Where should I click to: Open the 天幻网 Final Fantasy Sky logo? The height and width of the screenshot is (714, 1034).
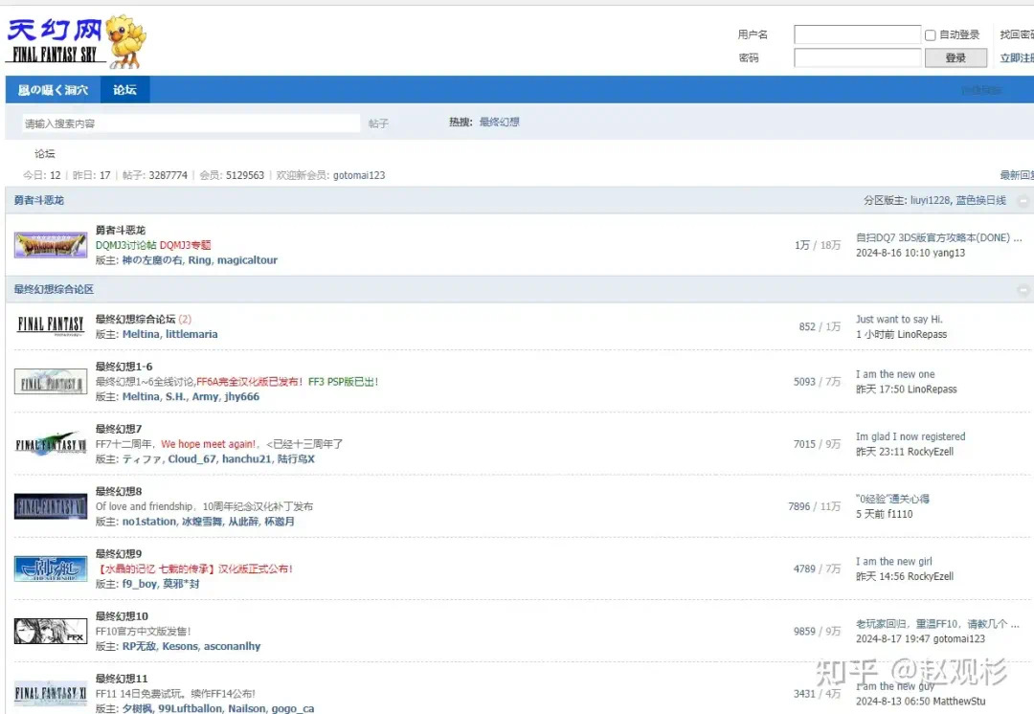coord(56,41)
